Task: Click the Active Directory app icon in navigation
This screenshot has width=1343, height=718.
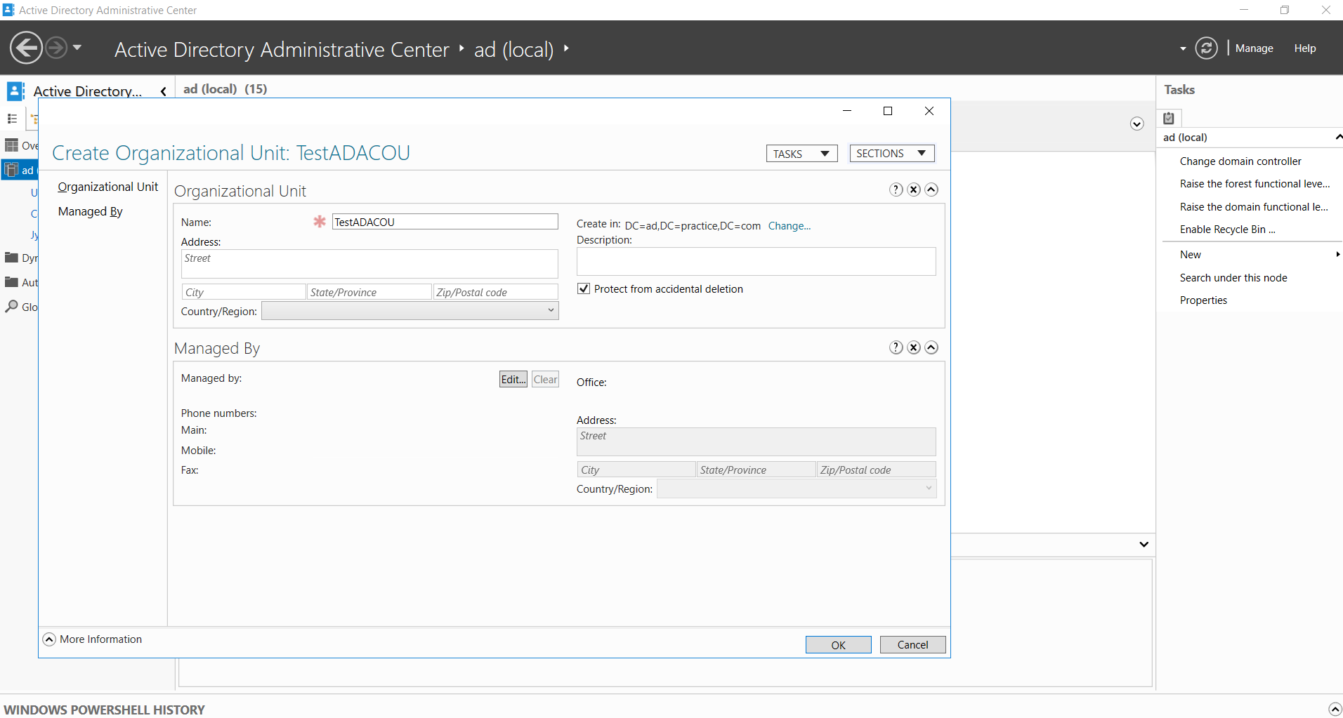Action: click(x=15, y=91)
